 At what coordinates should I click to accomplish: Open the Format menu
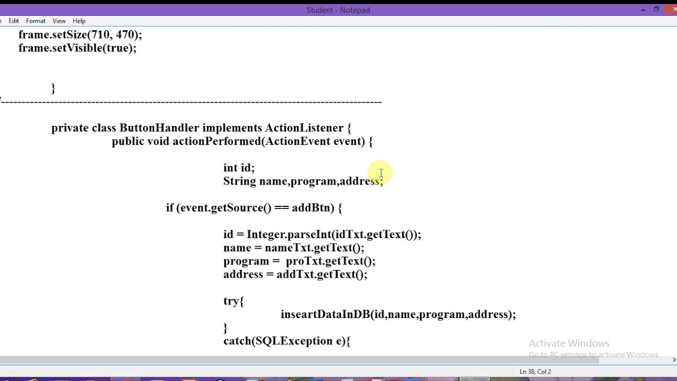(35, 21)
